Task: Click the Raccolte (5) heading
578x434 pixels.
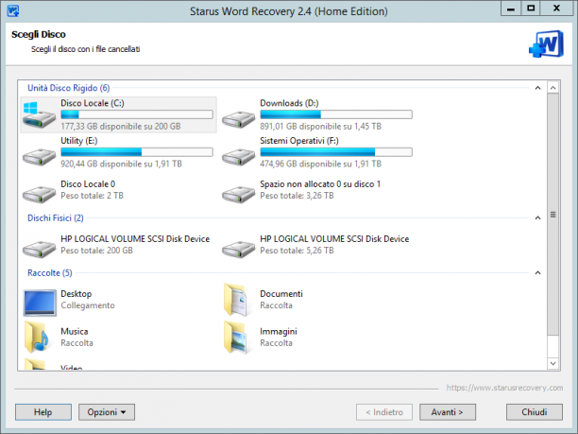Action: tap(50, 272)
